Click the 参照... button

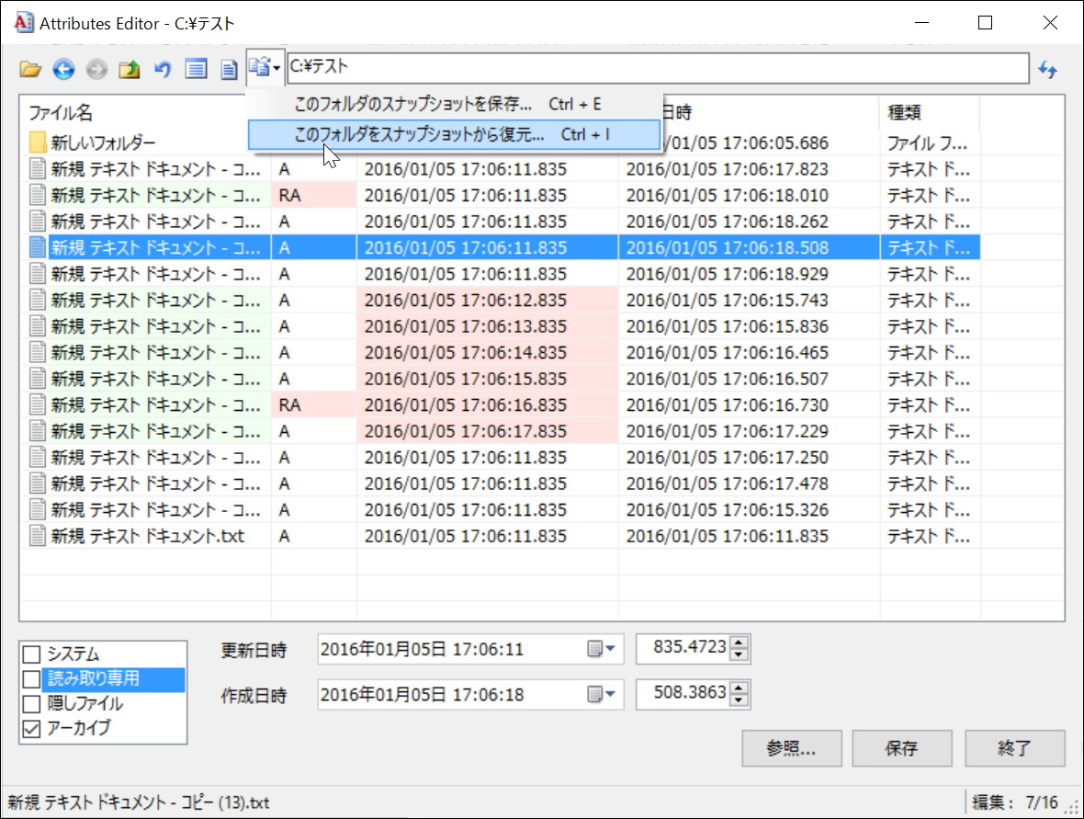792,748
